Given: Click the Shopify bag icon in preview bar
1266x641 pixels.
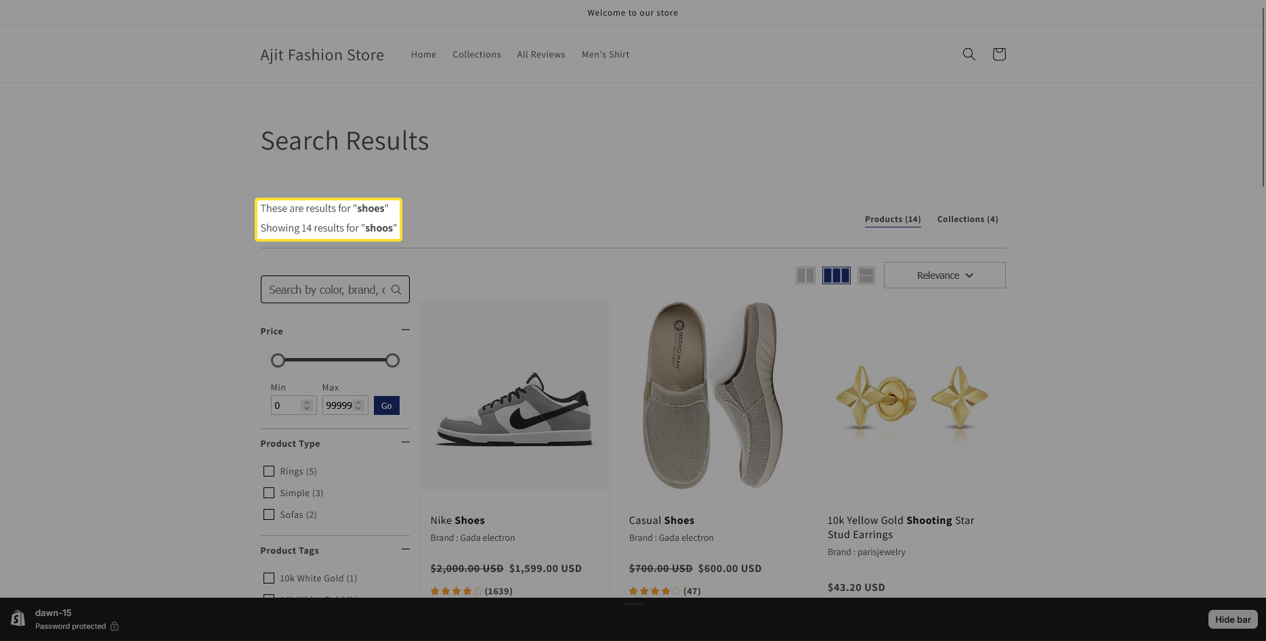Looking at the screenshot, I should pyautogui.click(x=18, y=619).
